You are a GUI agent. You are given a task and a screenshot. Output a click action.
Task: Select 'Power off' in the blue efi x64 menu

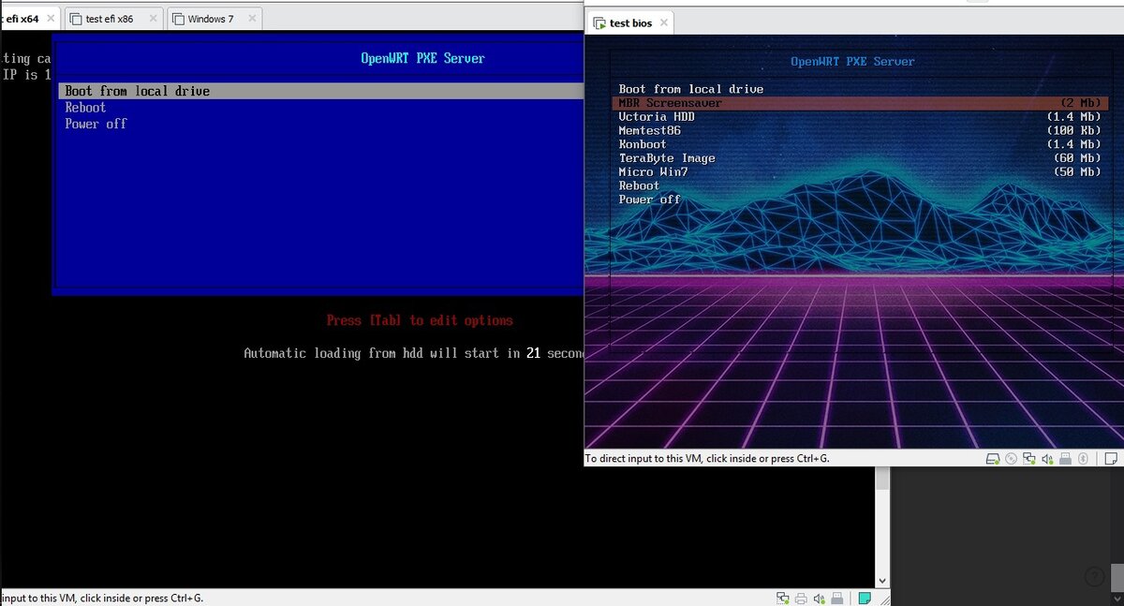96,124
